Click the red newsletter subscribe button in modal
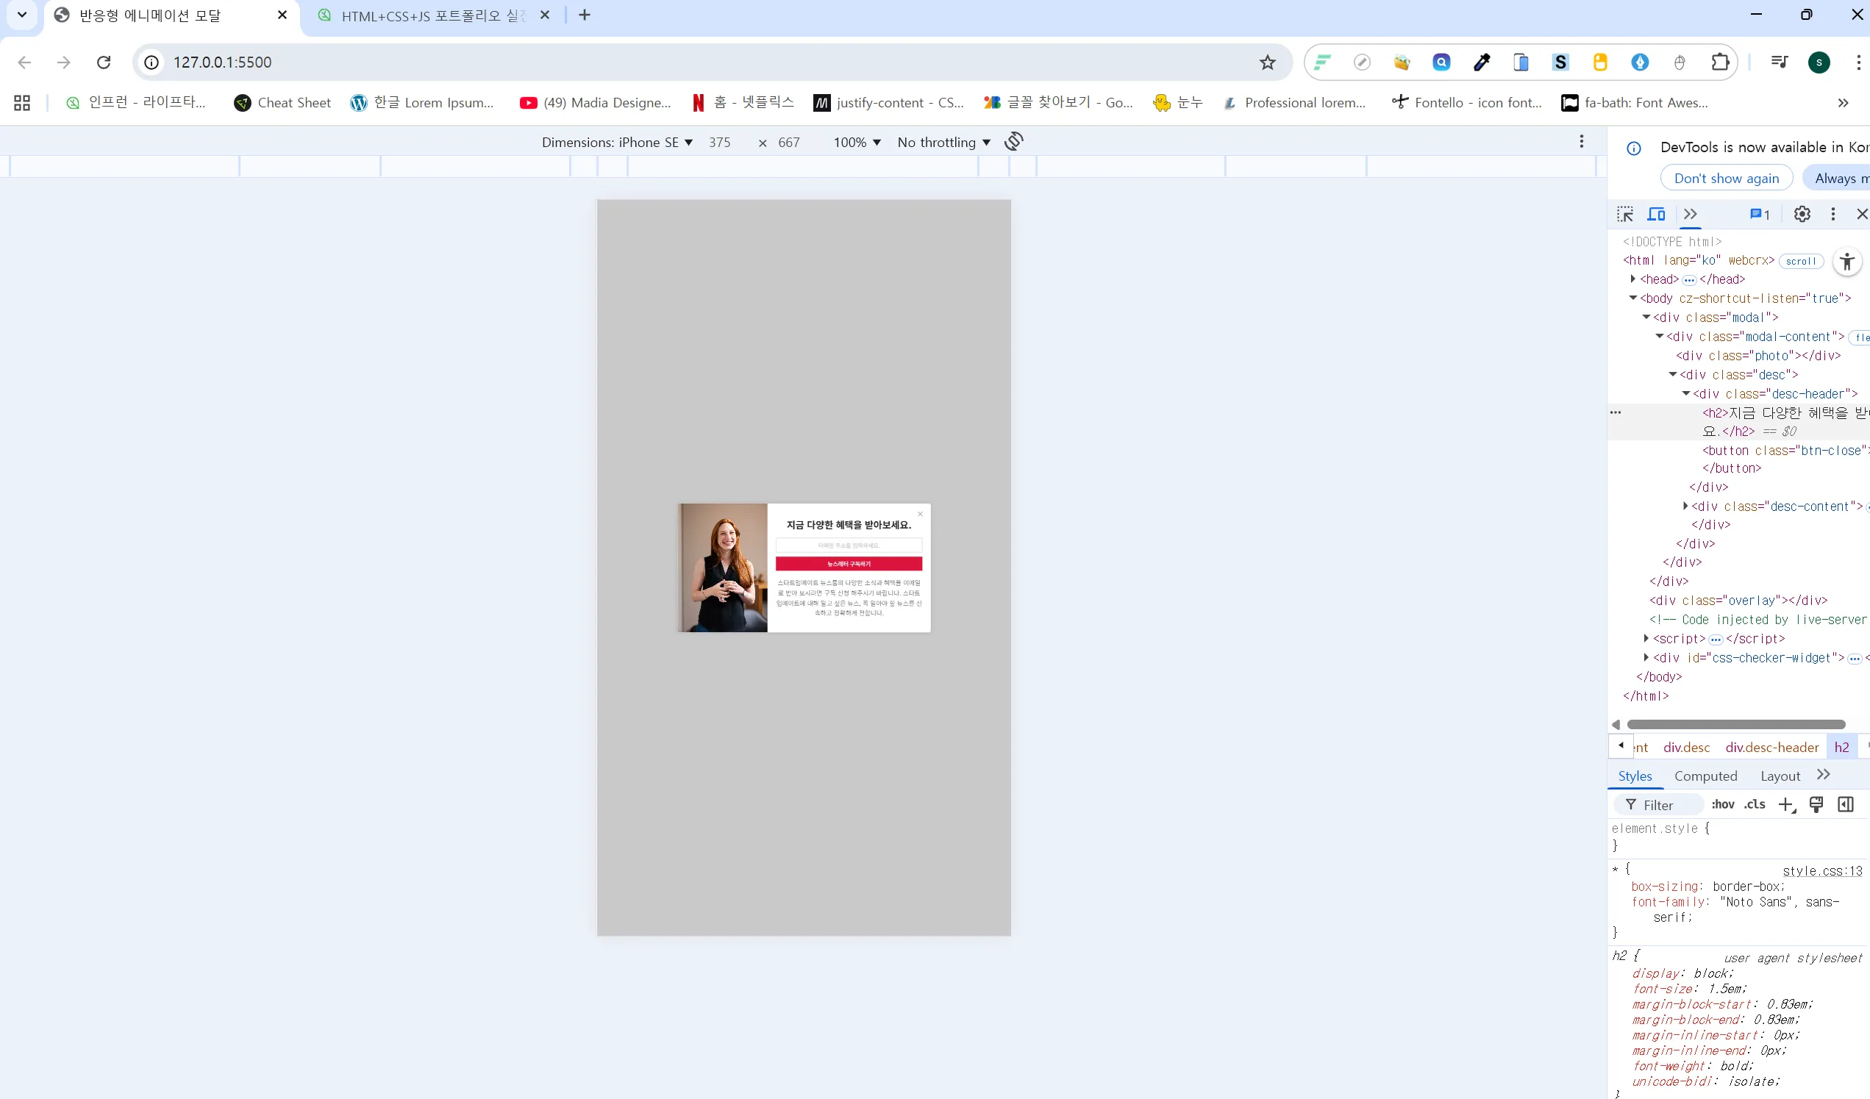Viewport: 1870px width, 1099px height. (x=849, y=564)
